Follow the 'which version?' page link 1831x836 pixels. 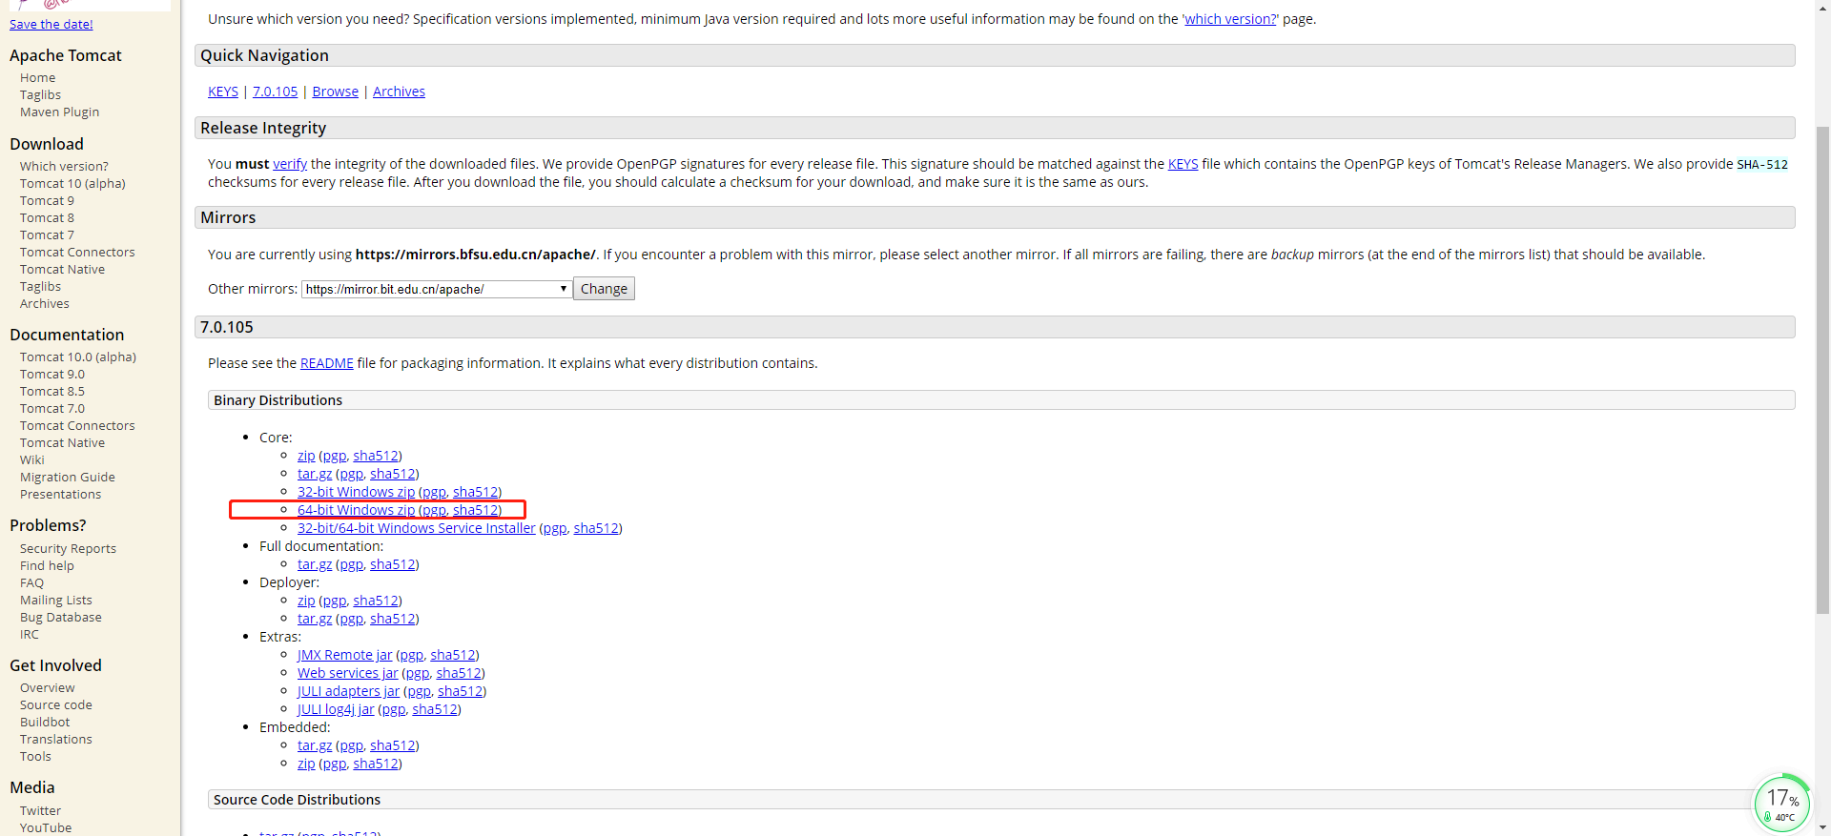(x=1230, y=19)
